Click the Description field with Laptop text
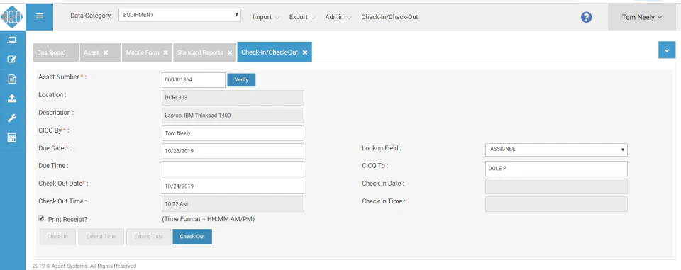The image size is (681, 270). [233, 116]
